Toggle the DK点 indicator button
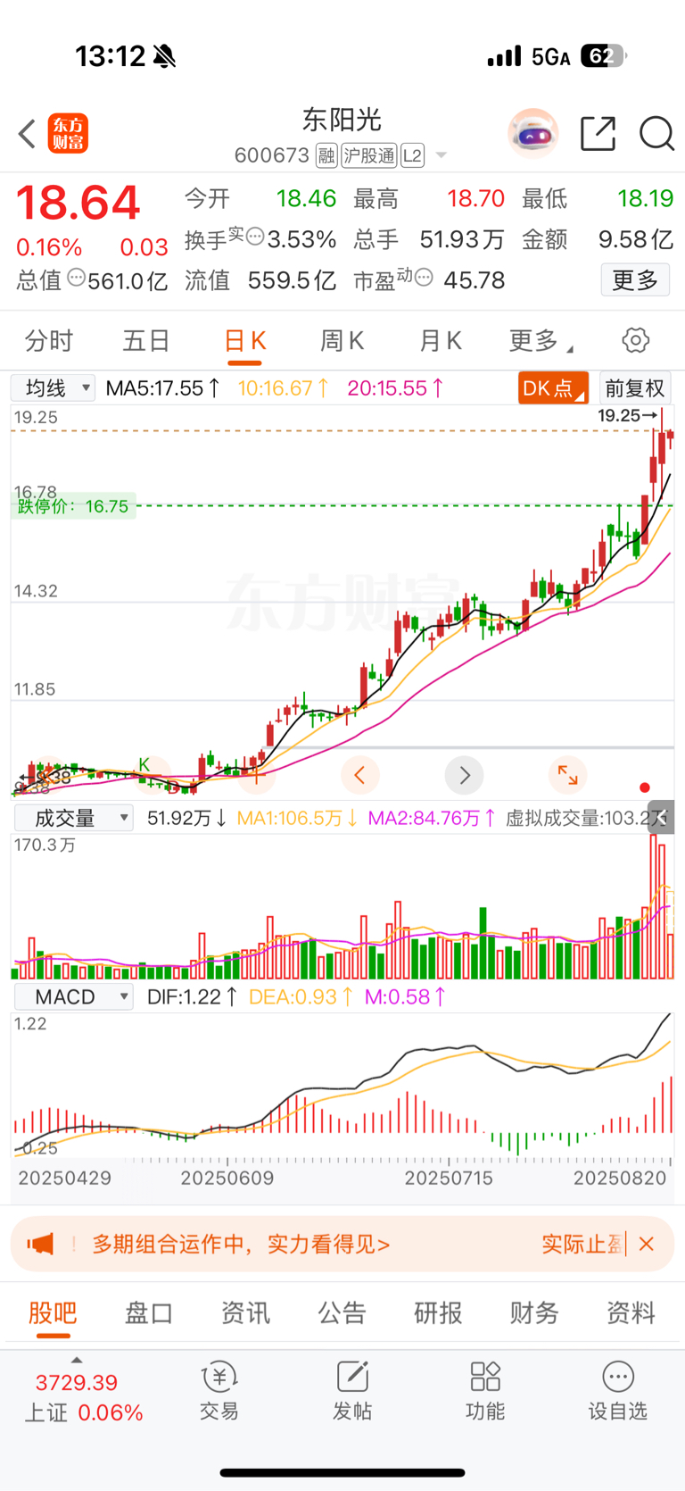Image resolution: width=685 pixels, height=1491 pixels. 553,388
